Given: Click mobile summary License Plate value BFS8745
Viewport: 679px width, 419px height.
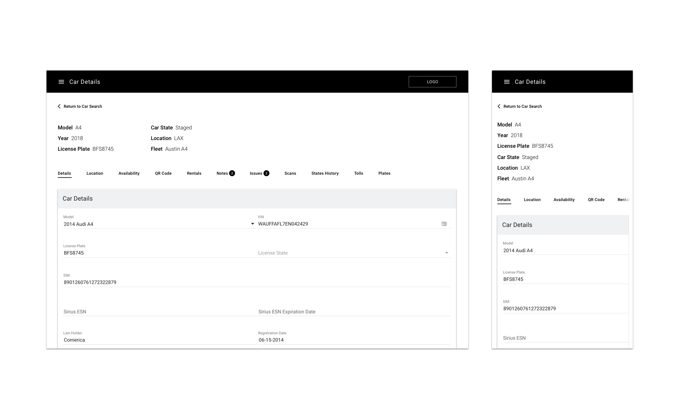Looking at the screenshot, I should point(542,146).
